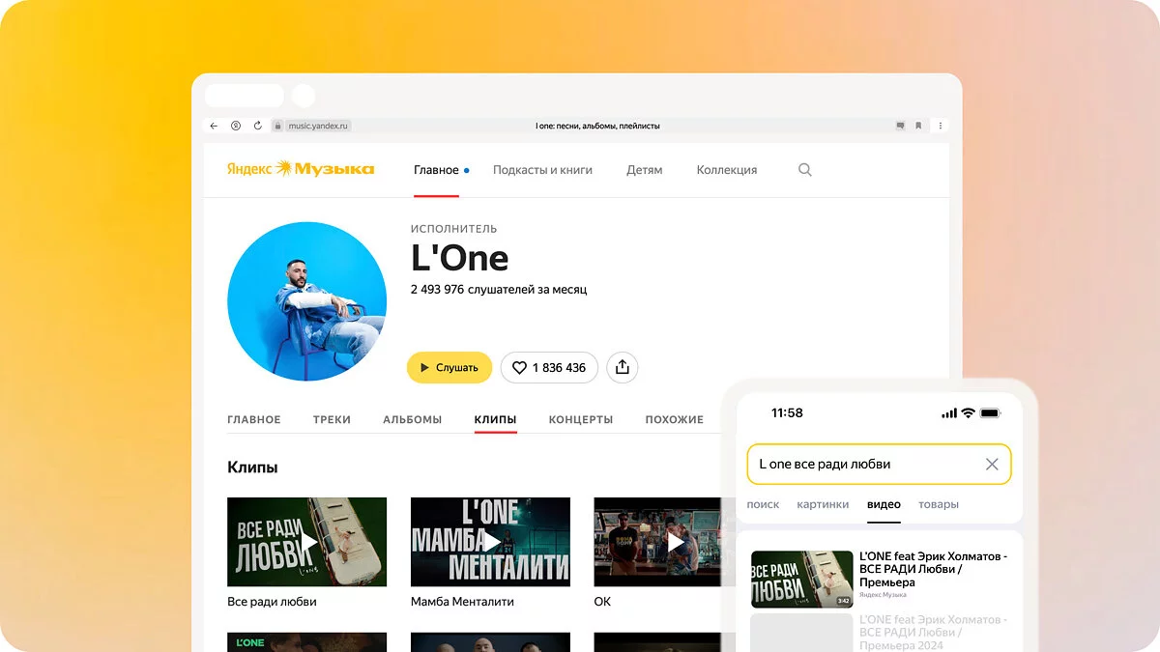Select phone товары tab
The width and height of the screenshot is (1160, 652).
point(939,505)
